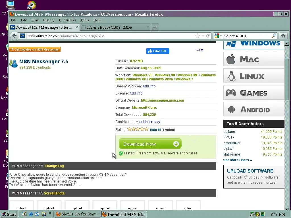Click the See More Users link
The image size is (291, 218).
pos(237,160)
